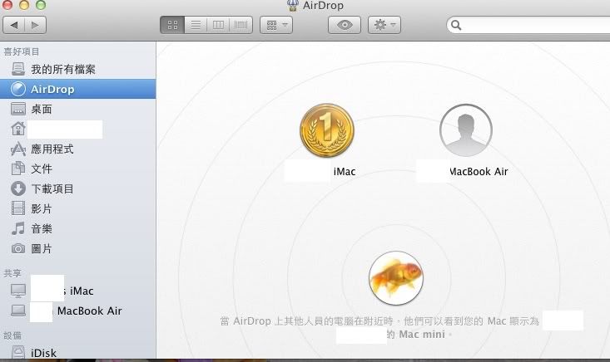
Task: Open 影片 in the sidebar
Action: (77, 208)
